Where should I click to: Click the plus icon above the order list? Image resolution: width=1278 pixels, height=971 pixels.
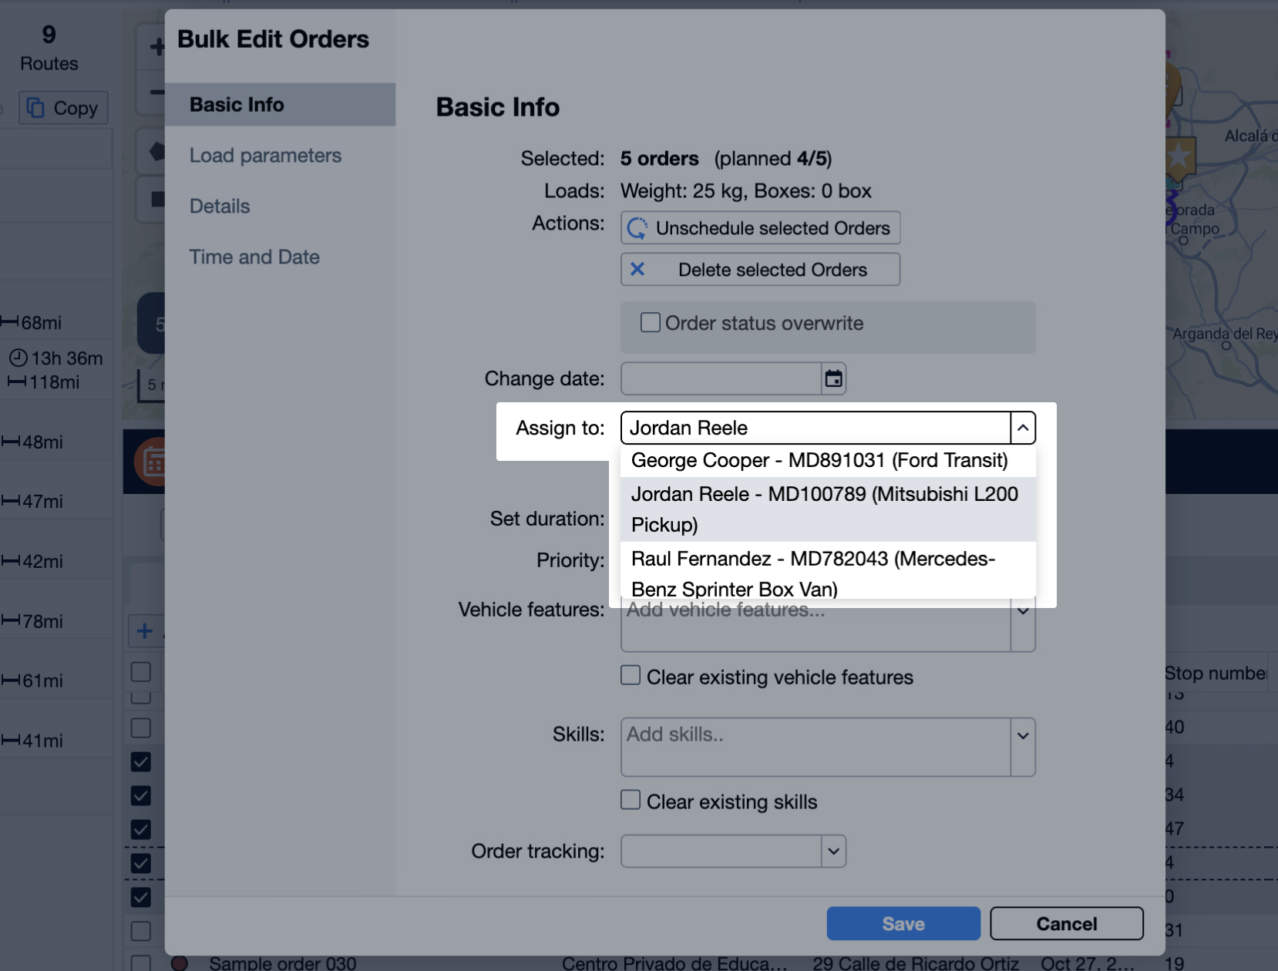point(144,630)
